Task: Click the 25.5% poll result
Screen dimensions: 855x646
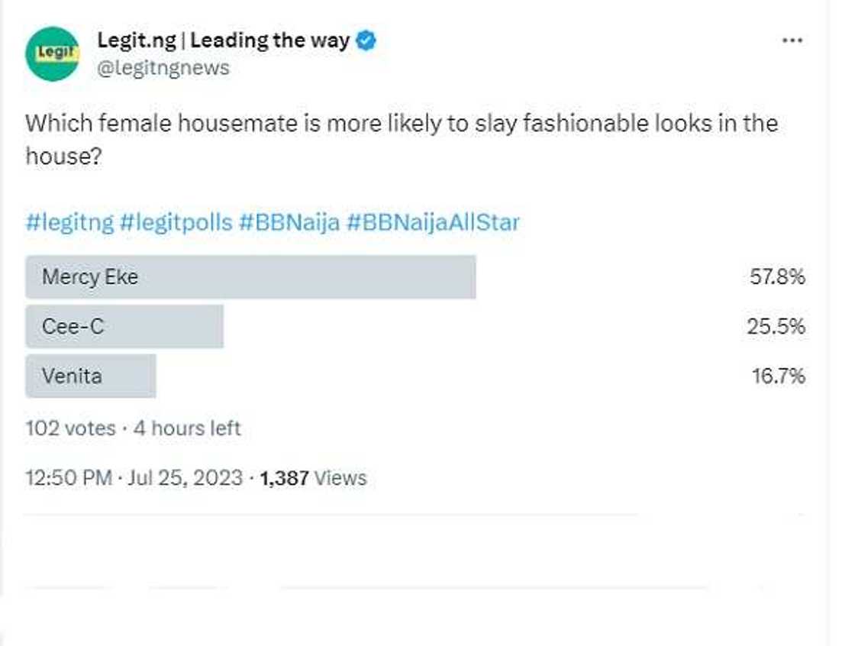Action: [x=776, y=327]
